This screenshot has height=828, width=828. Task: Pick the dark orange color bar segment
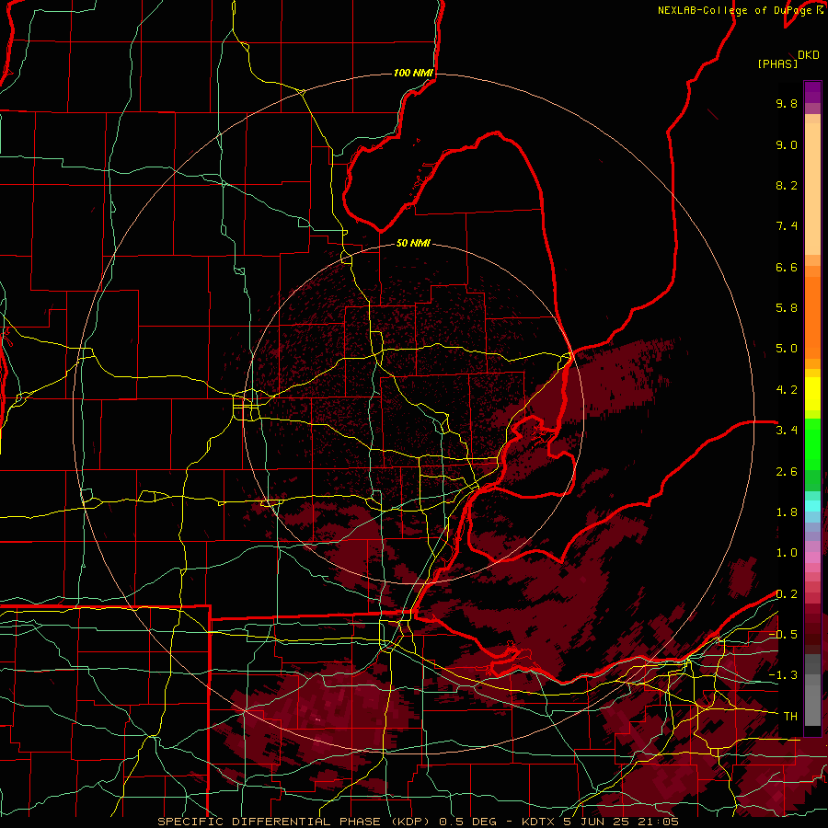[x=812, y=318]
